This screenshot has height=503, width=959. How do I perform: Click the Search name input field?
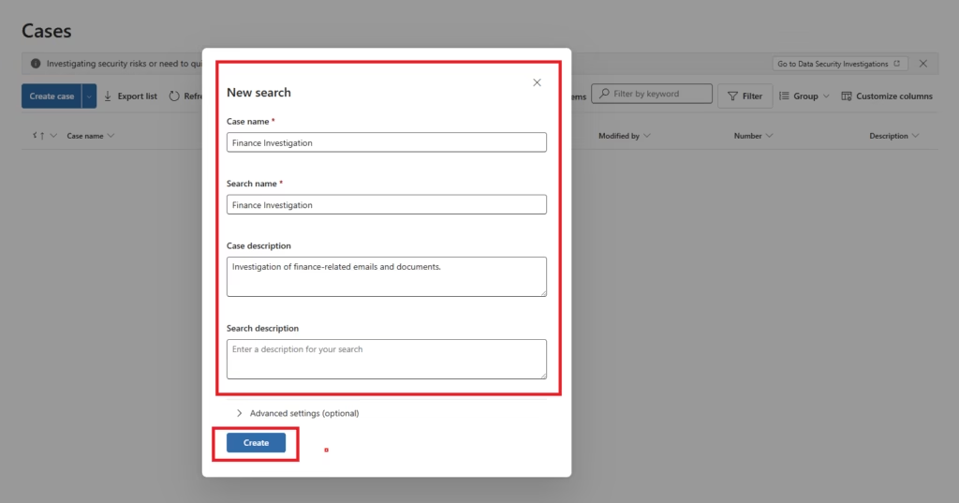pyautogui.click(x=387, y=205)
